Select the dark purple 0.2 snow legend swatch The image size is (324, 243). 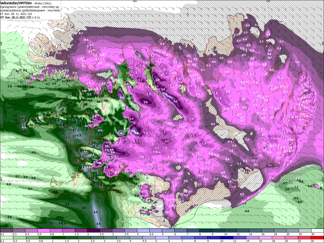6,231
